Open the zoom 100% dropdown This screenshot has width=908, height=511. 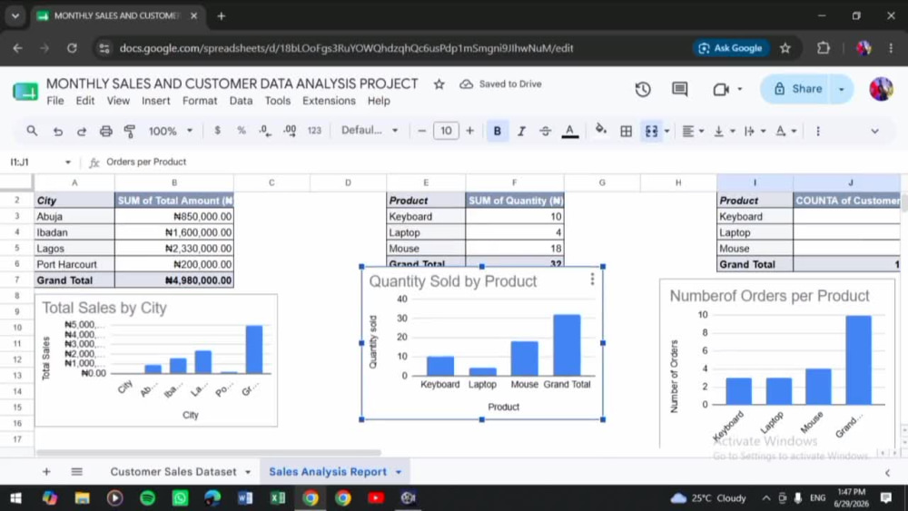pos(171,132)
